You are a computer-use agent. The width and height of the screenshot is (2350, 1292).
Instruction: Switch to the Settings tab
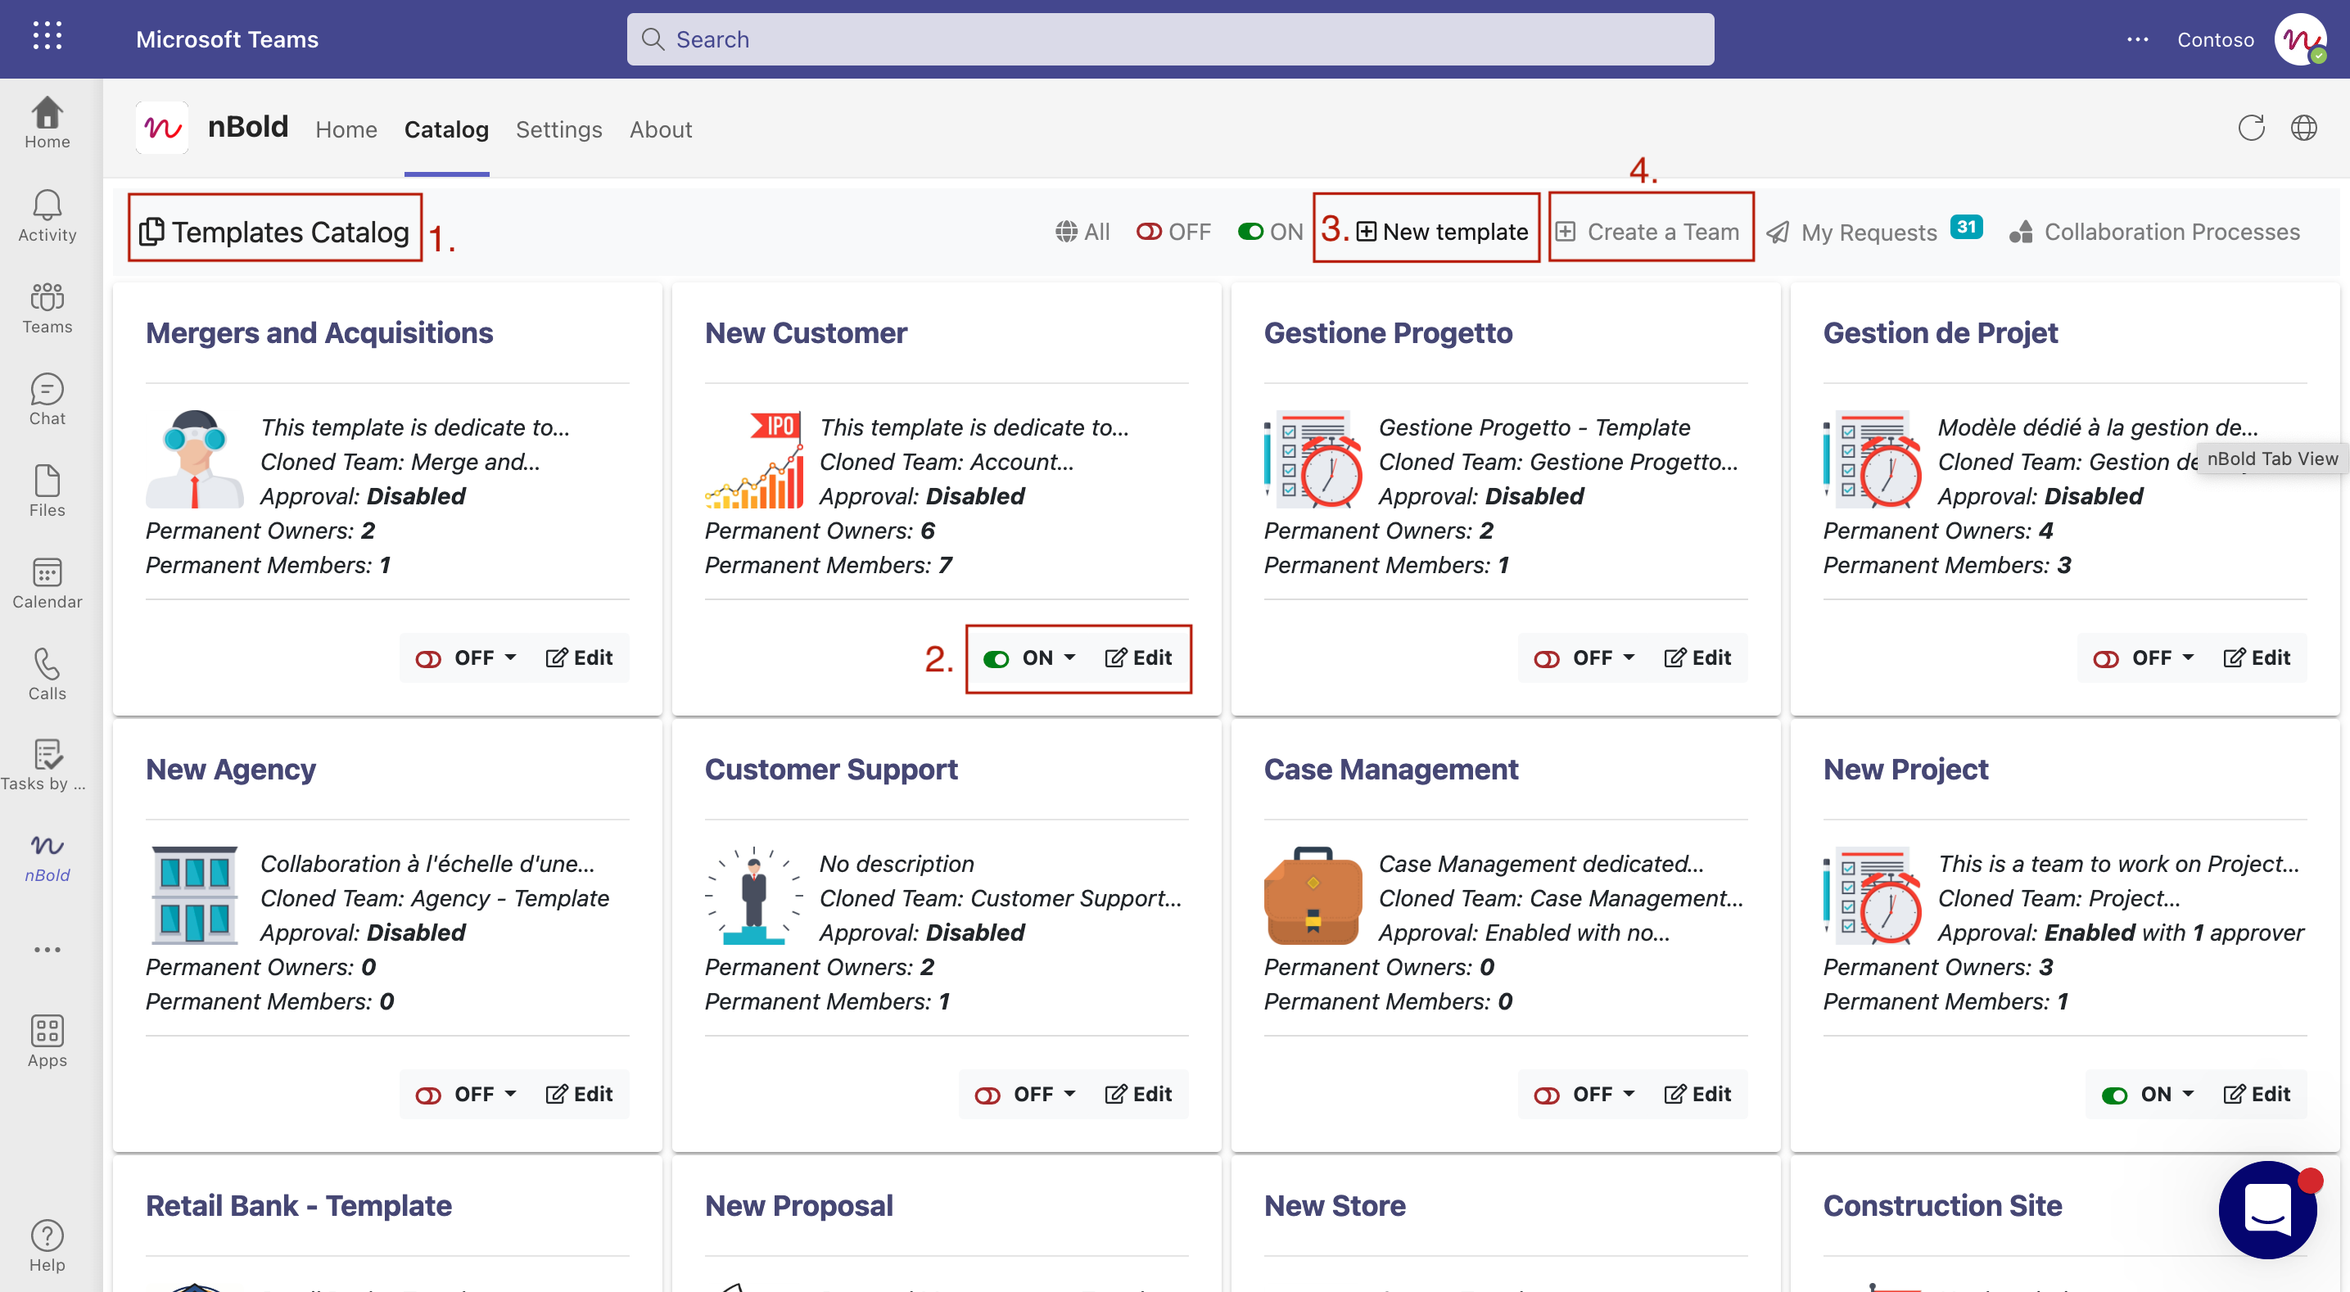tap(558, 129)
